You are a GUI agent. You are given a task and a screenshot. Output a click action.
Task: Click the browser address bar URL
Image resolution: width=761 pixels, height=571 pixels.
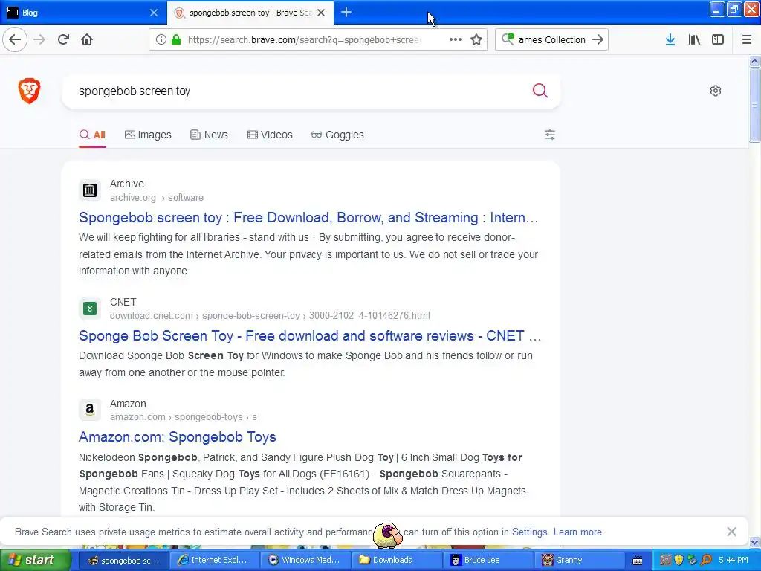(x=304, y=39)
